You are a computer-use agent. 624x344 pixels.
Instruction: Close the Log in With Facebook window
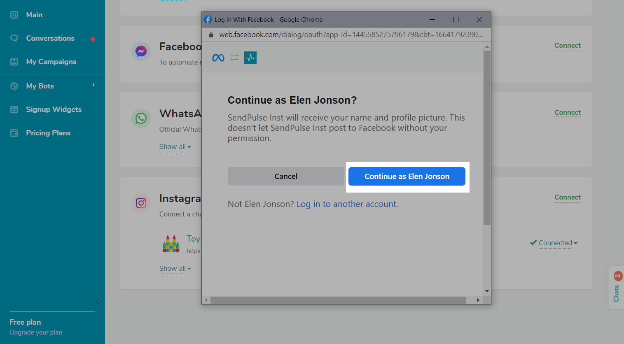pyautogui.click(x=479, y=20)
